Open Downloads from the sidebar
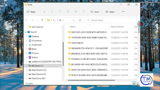160x90 pixels. click(35, 45)
